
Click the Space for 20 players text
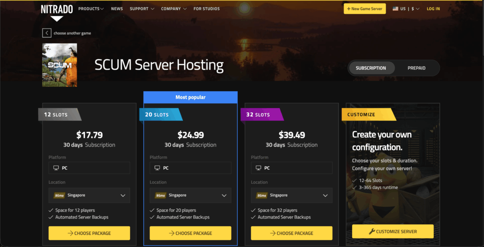(x=176, y=210)
